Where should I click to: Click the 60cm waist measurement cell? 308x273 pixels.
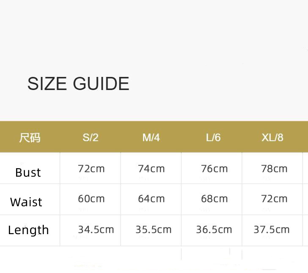point(91,199)
